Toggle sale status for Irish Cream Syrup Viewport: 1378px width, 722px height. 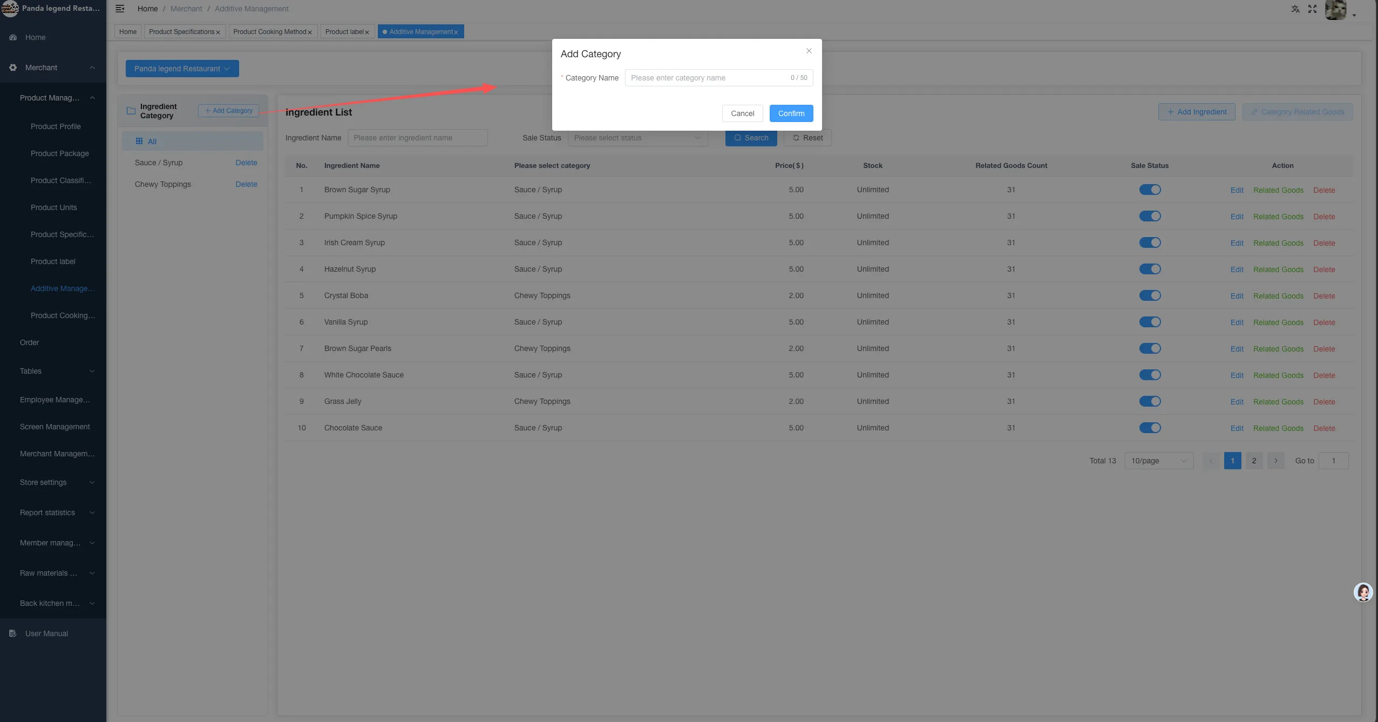point(1150,242)
